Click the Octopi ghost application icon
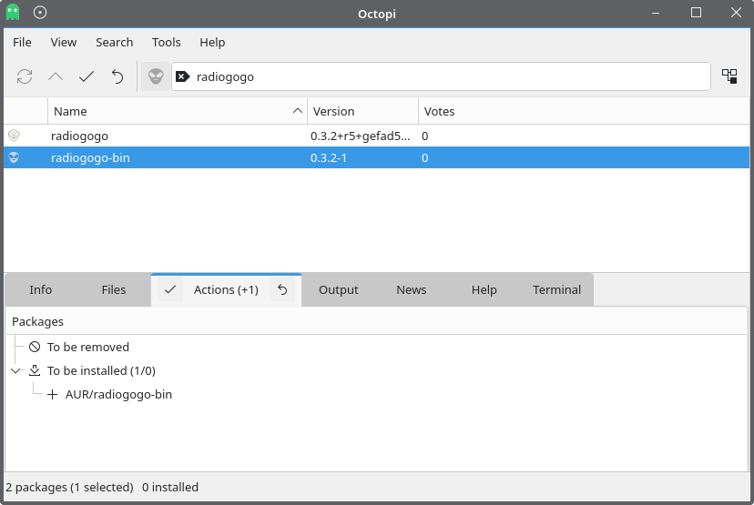The image size is (754, 505). (13, 12)
